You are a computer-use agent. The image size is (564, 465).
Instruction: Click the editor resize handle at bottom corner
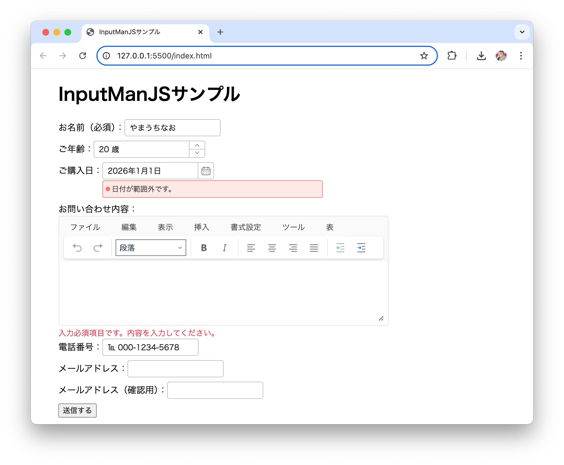[x=381, y=319]
